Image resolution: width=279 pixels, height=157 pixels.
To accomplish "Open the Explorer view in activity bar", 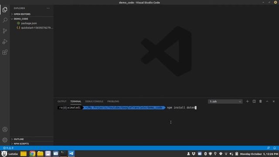I will pyautogui.click(x=5, y=10).
